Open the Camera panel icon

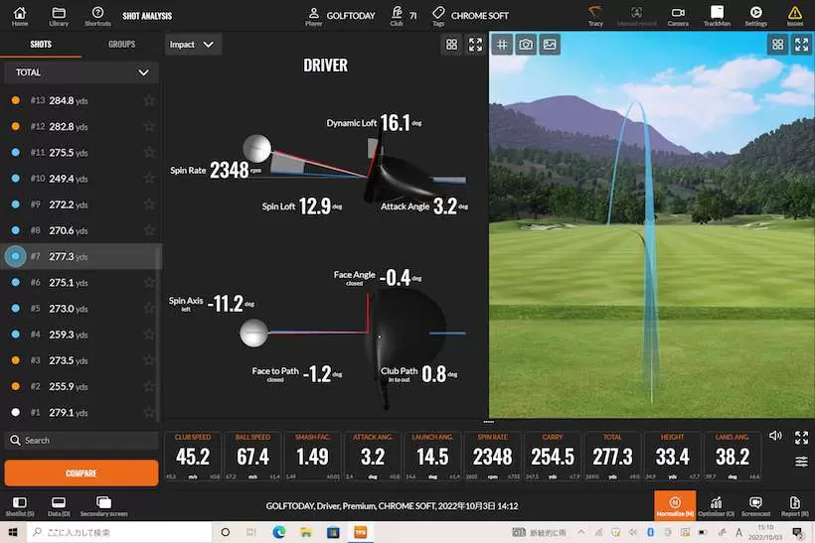pos(678,15)
